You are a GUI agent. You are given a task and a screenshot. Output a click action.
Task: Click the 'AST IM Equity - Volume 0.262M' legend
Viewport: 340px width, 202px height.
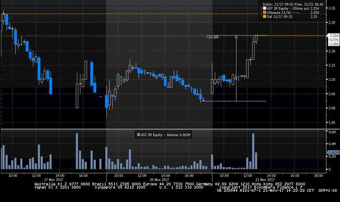(163, 135)
